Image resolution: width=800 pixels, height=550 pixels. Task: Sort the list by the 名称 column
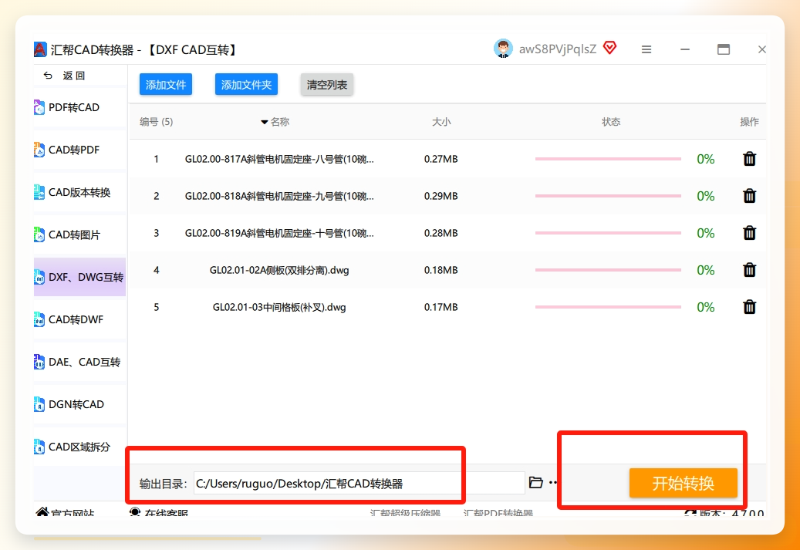(x=275, y=122)
